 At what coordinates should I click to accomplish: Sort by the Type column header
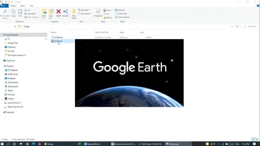tap(121, 32)
